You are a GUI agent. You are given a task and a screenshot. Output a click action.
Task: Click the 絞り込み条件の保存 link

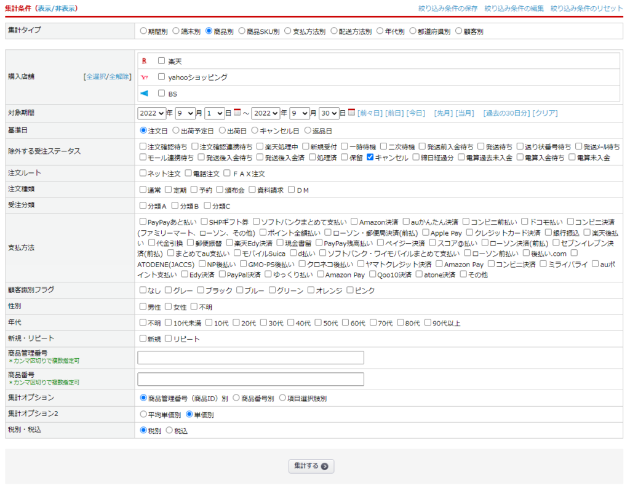[447, 9]
